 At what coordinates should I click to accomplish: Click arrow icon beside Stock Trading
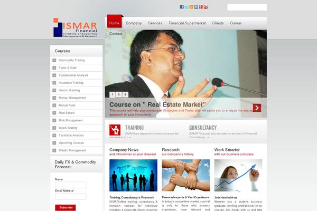tap(54, 128)
